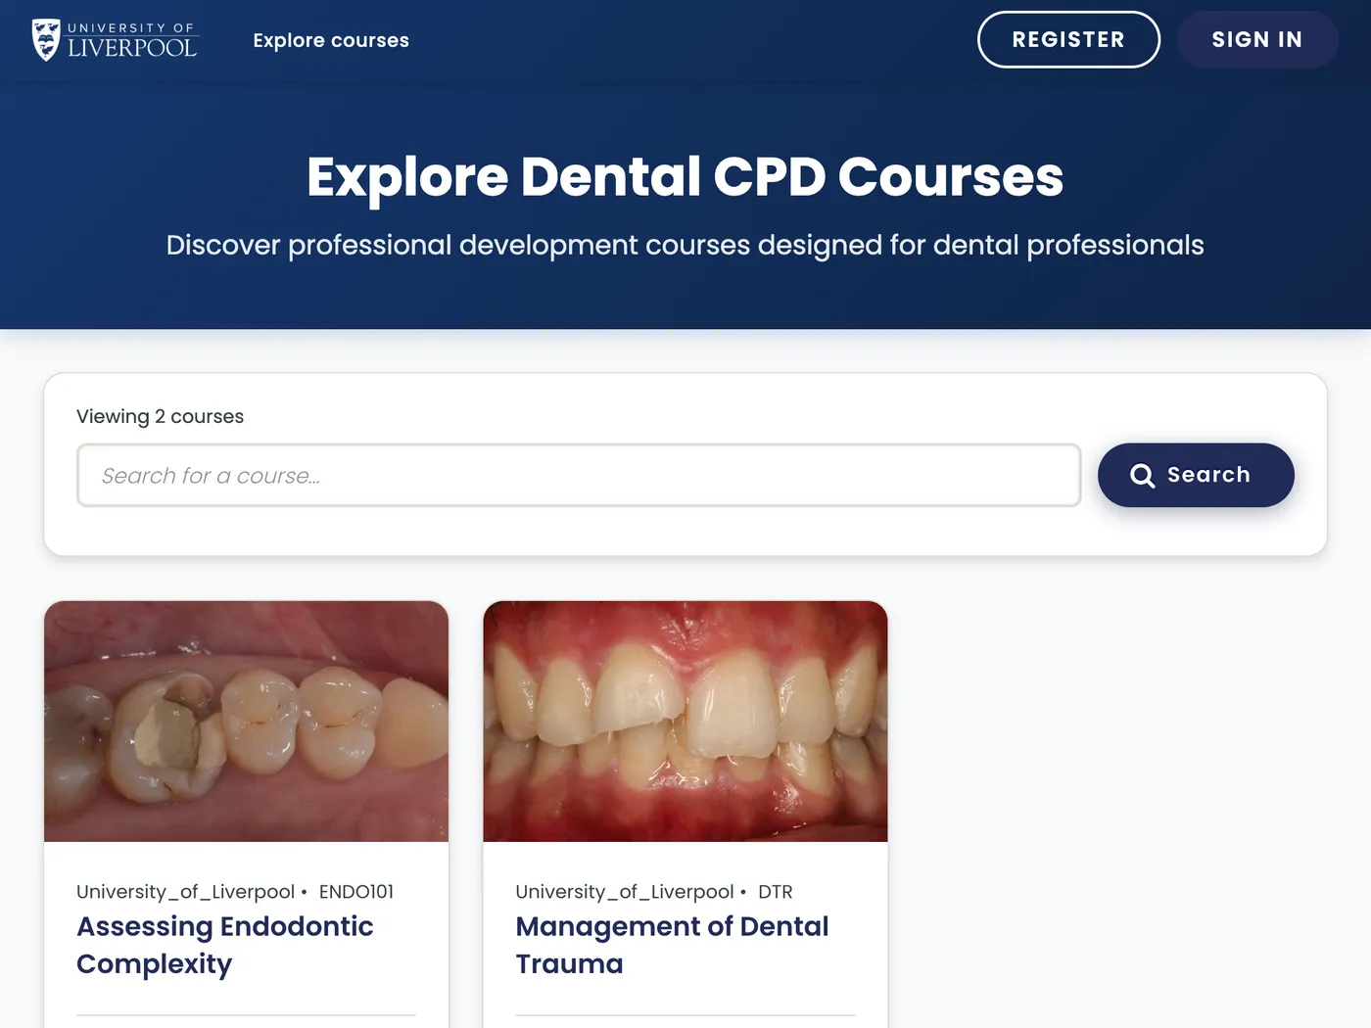Click the Search button
Screen dimensions: 1371x1028
pyautogui.click(x=1196, y=475)
